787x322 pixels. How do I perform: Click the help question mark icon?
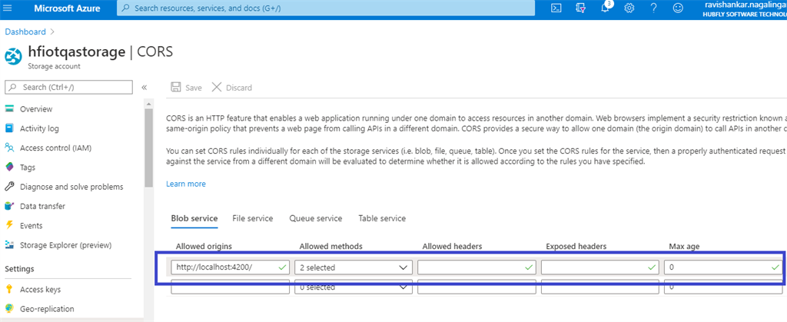tap(653, 8)
